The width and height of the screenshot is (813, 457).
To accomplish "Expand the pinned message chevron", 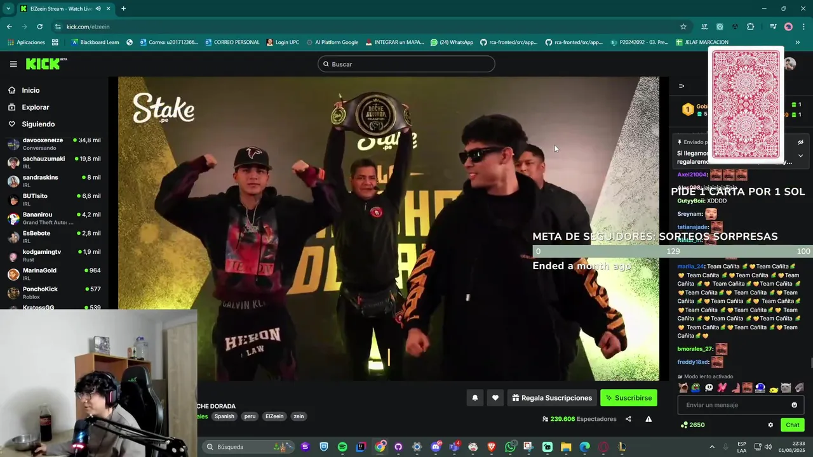I will (800, 156).
